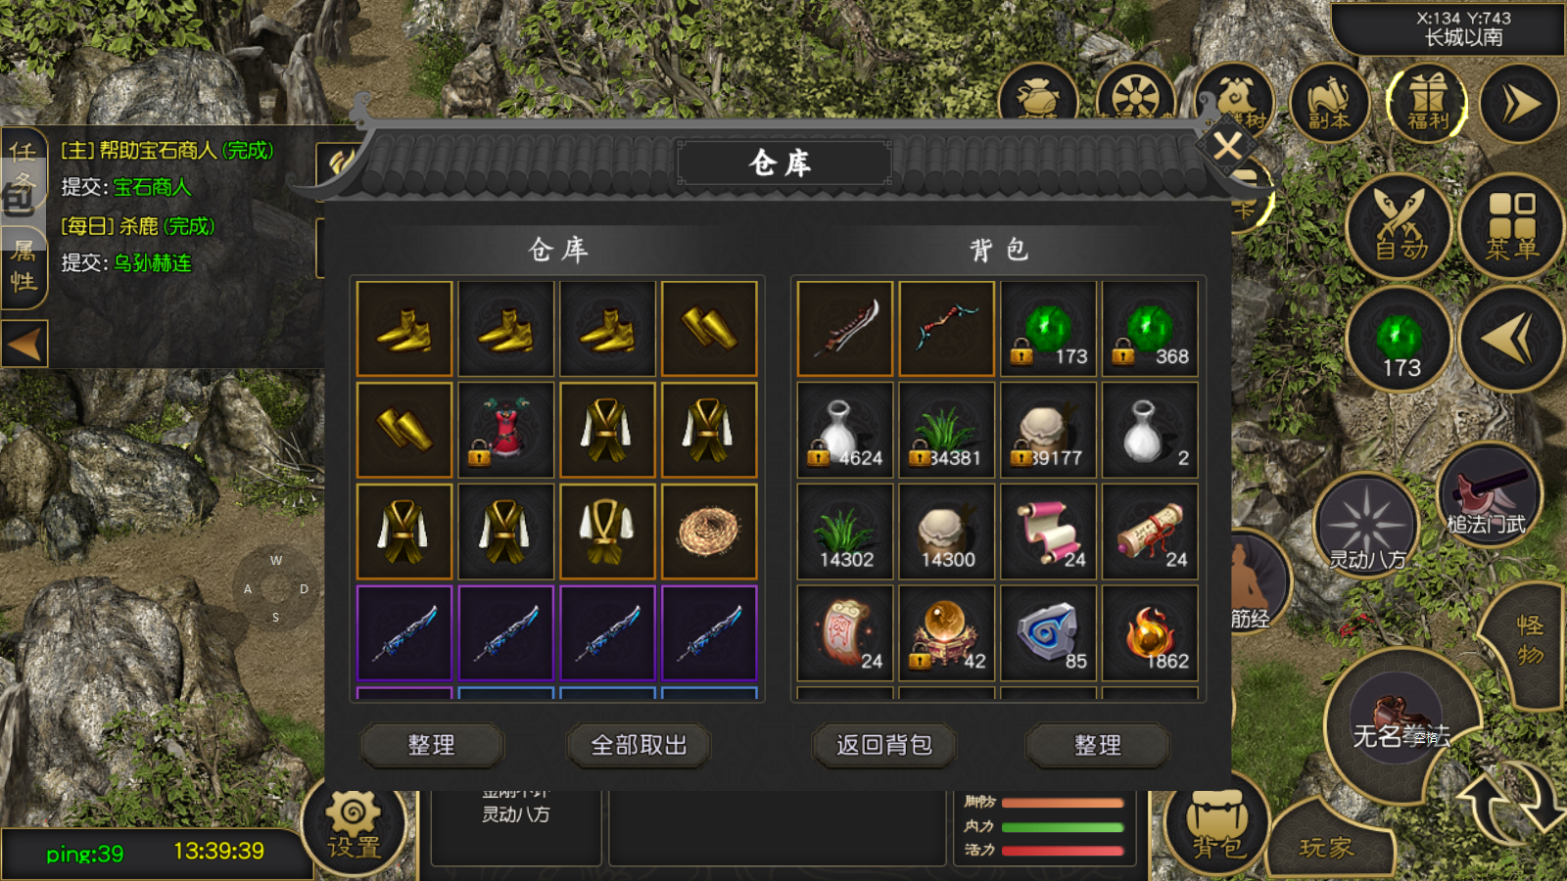The height and width of the screenshot is (881, 1567).
Task: Toggle the 自动 auto-battle crossed swords button
Action: tap(1400, 227)
